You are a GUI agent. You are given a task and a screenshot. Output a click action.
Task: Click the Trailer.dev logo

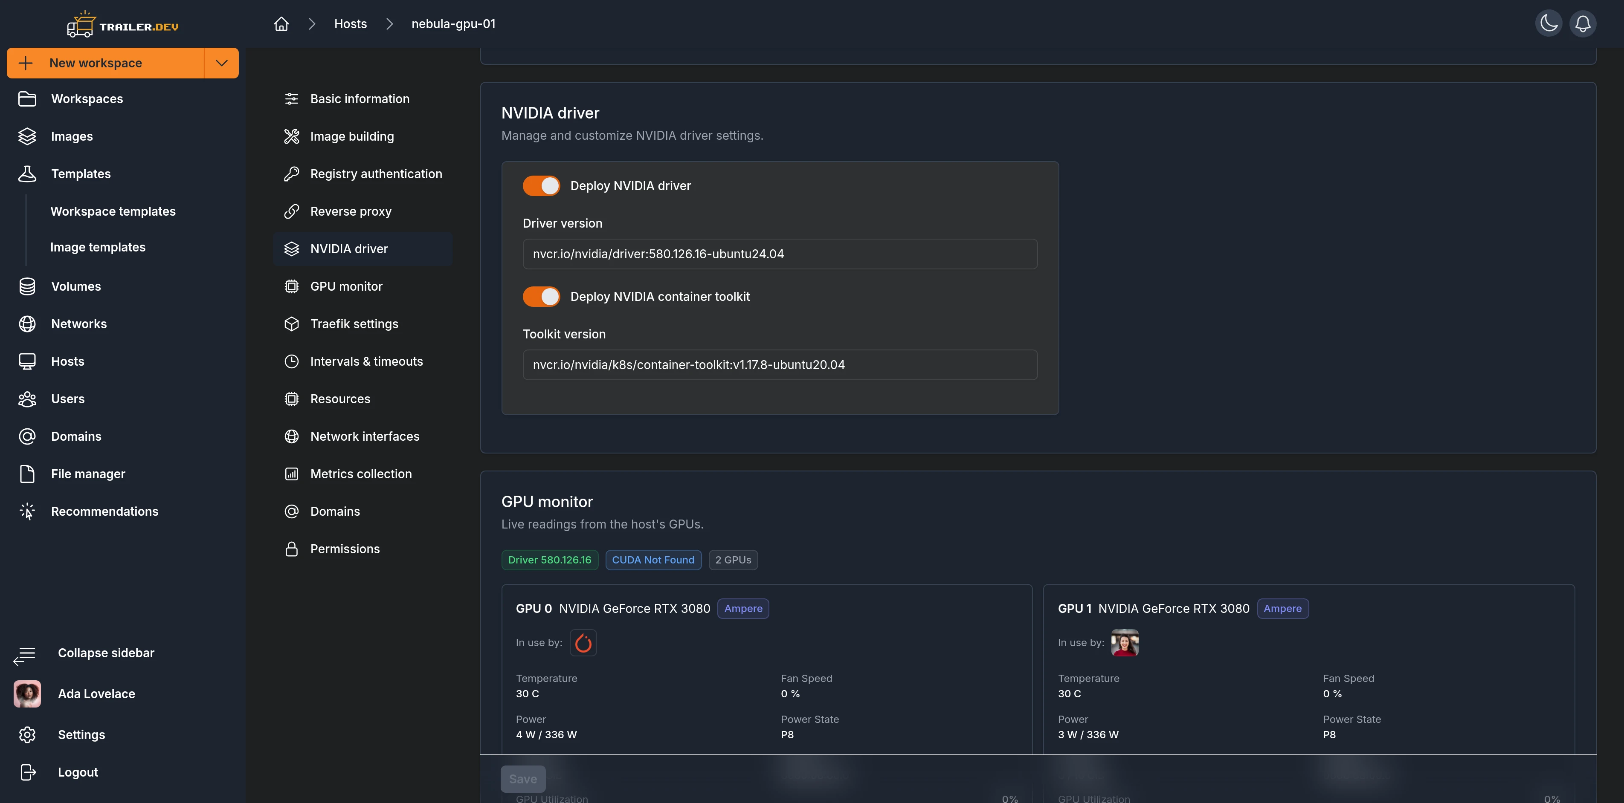pyautogui.click(x=123, y=25)
